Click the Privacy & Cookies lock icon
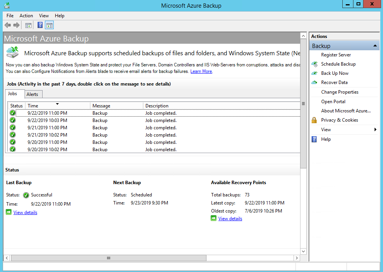Viewport: 383px width, 272px height. pyautogui.click(x=314, y=120)
